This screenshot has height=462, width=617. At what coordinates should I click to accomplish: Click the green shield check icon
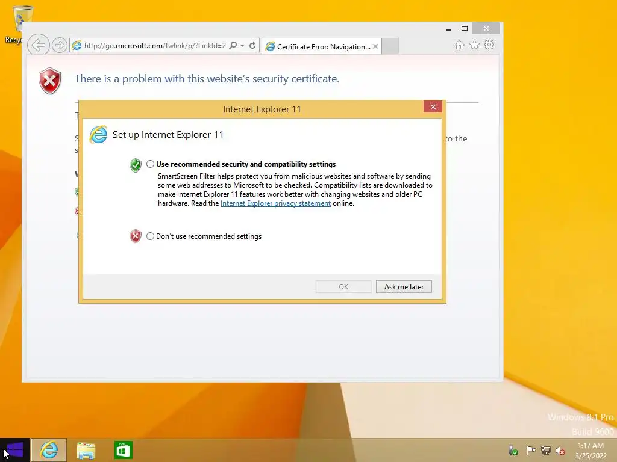[136, 165]
